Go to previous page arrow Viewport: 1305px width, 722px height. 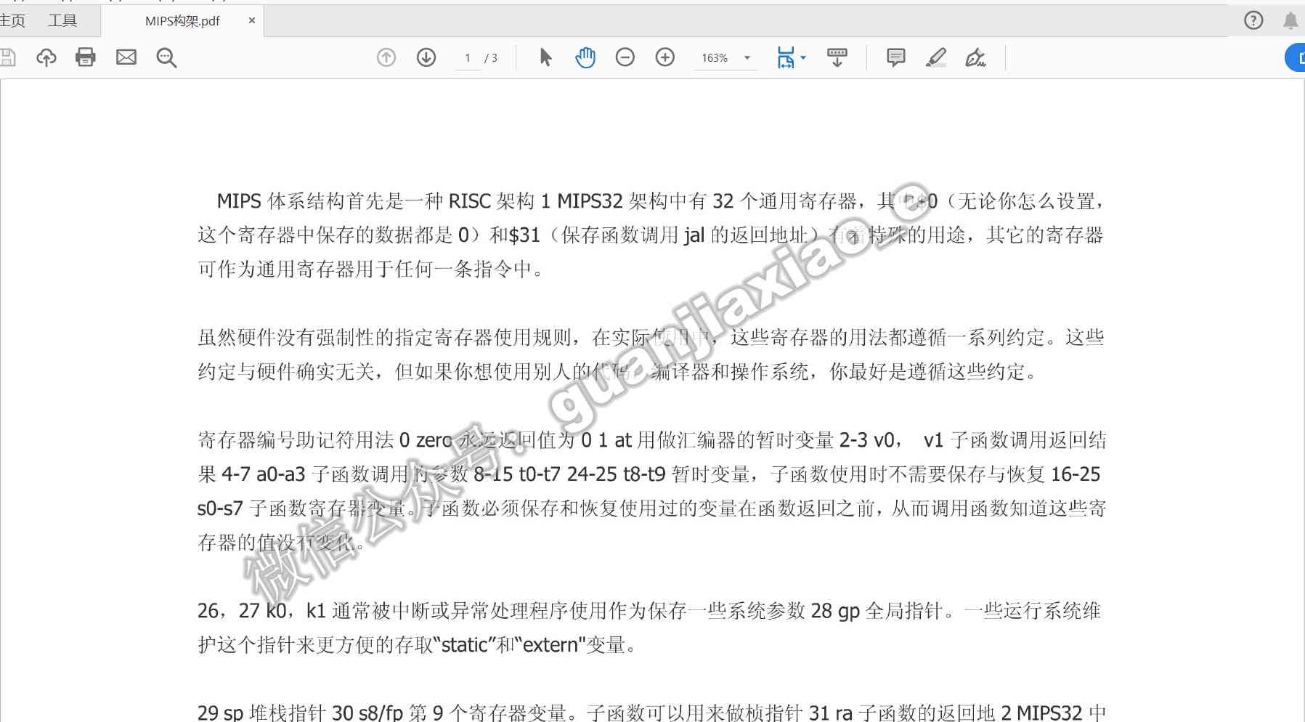point(386,57)
